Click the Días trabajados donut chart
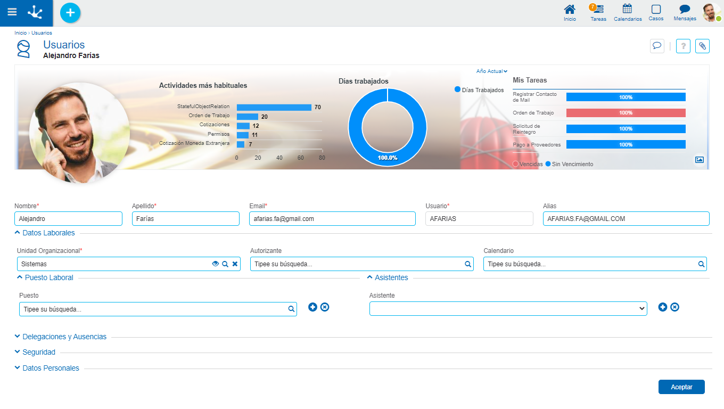 pos(388,127)
